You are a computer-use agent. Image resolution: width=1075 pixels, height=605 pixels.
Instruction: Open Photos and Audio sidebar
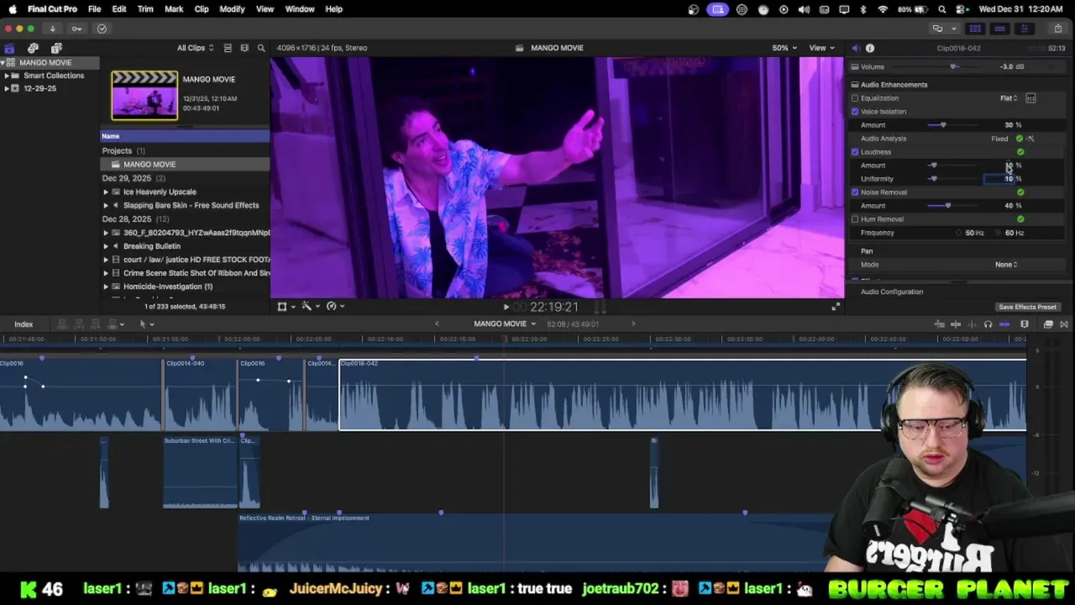[33, 49]
